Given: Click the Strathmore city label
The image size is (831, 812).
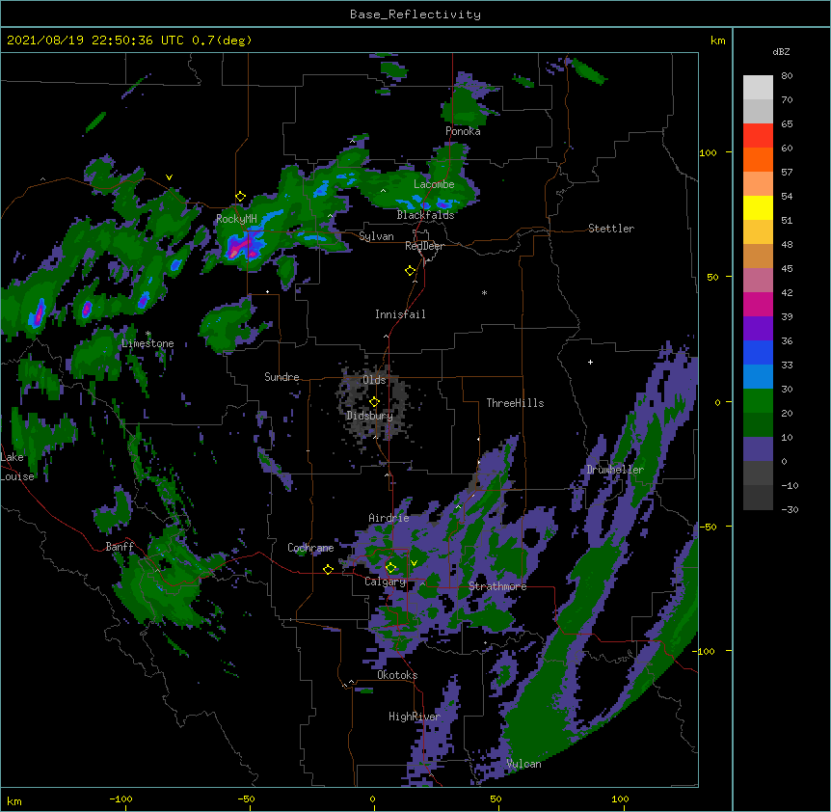Looking at the screenshot, I should pyautogui.click(x=497, y=586).
